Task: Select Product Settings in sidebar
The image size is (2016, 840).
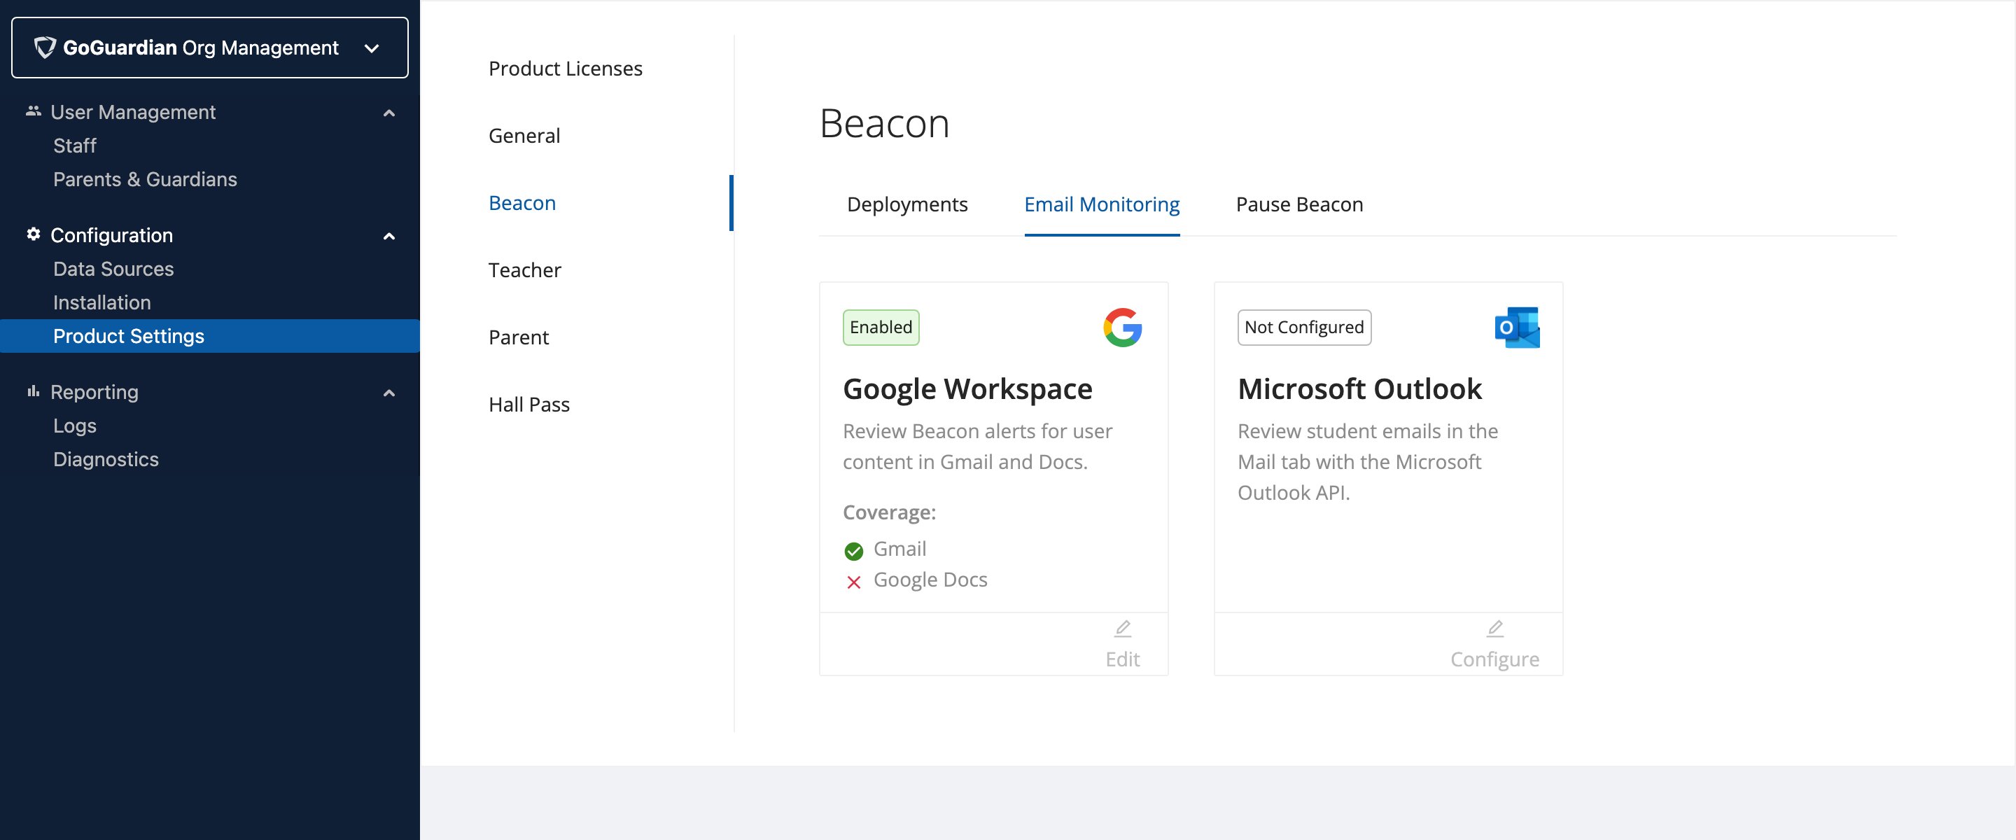Action: 210,336
